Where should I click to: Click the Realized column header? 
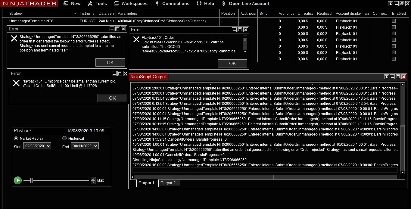point(324,14)
